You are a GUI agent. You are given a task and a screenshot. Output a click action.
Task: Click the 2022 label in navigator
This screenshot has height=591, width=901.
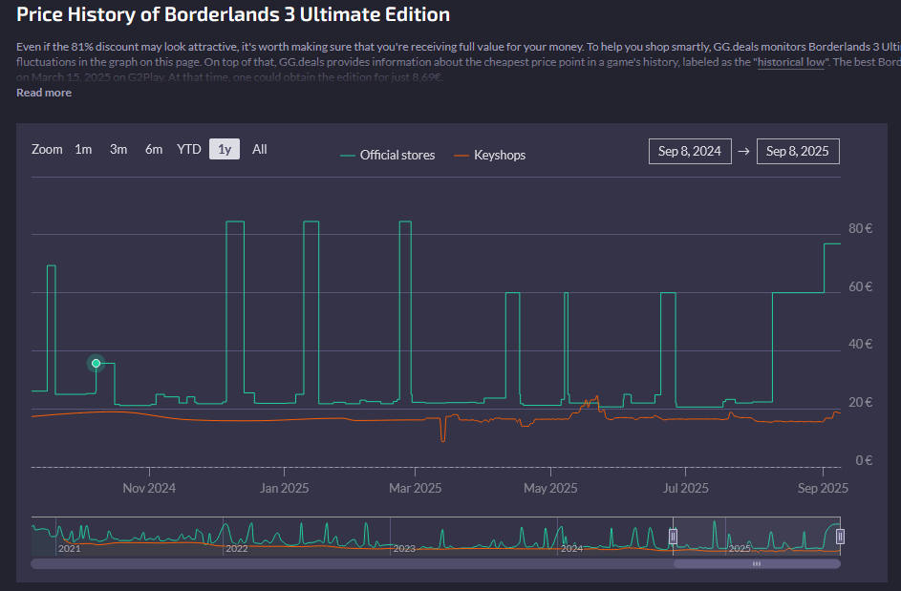(236, 548)
